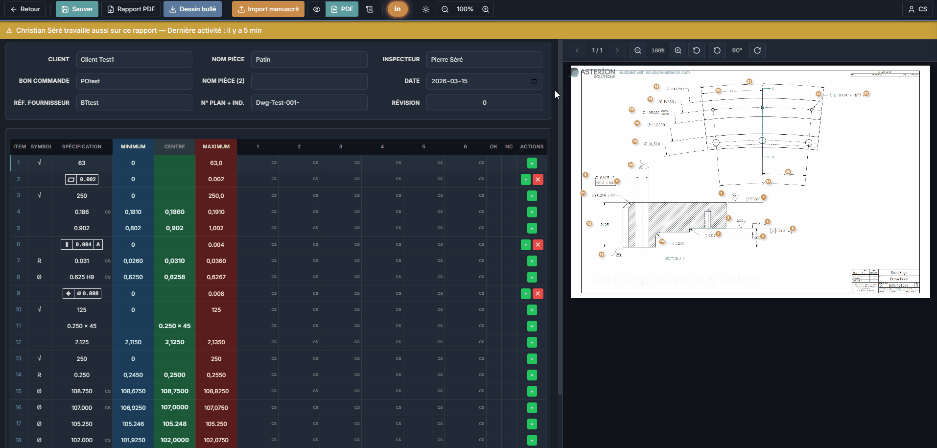Switch units with the 'in' toggle
Image resolution: width=937 pixels, height=448 pixels.
(x=398, y=9)
